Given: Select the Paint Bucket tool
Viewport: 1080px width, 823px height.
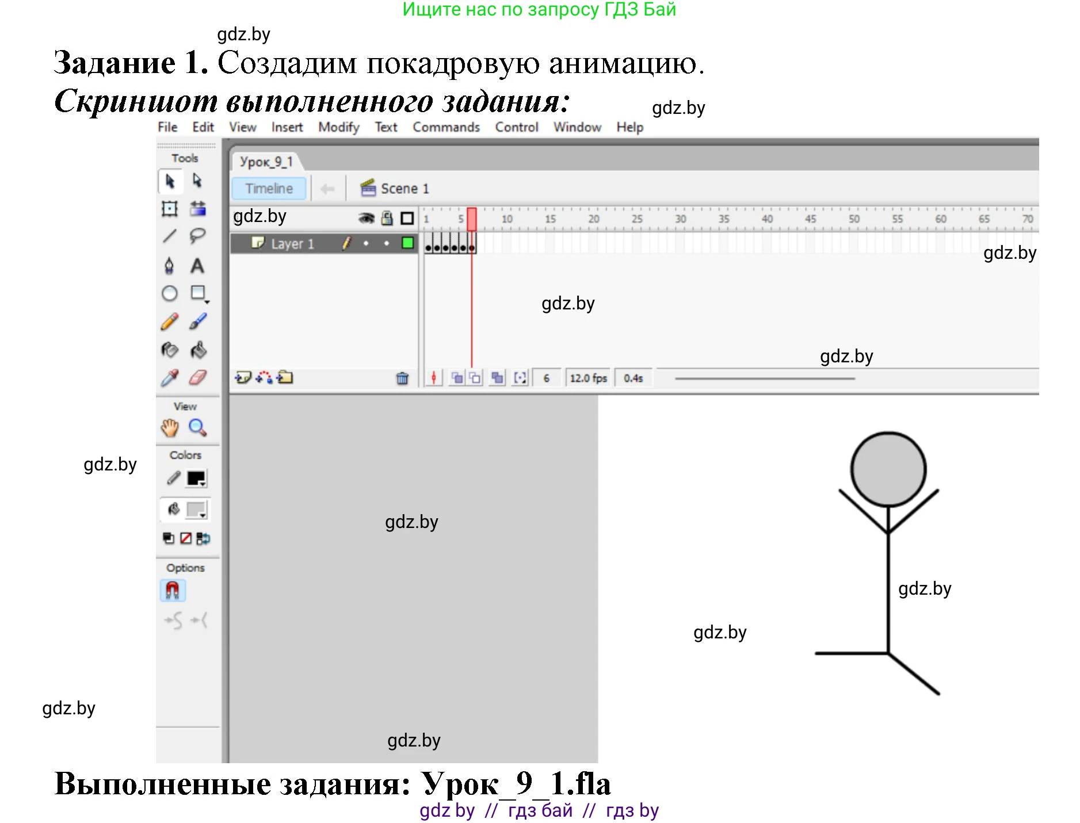Looking at the screenshot, I should (198, 350).
